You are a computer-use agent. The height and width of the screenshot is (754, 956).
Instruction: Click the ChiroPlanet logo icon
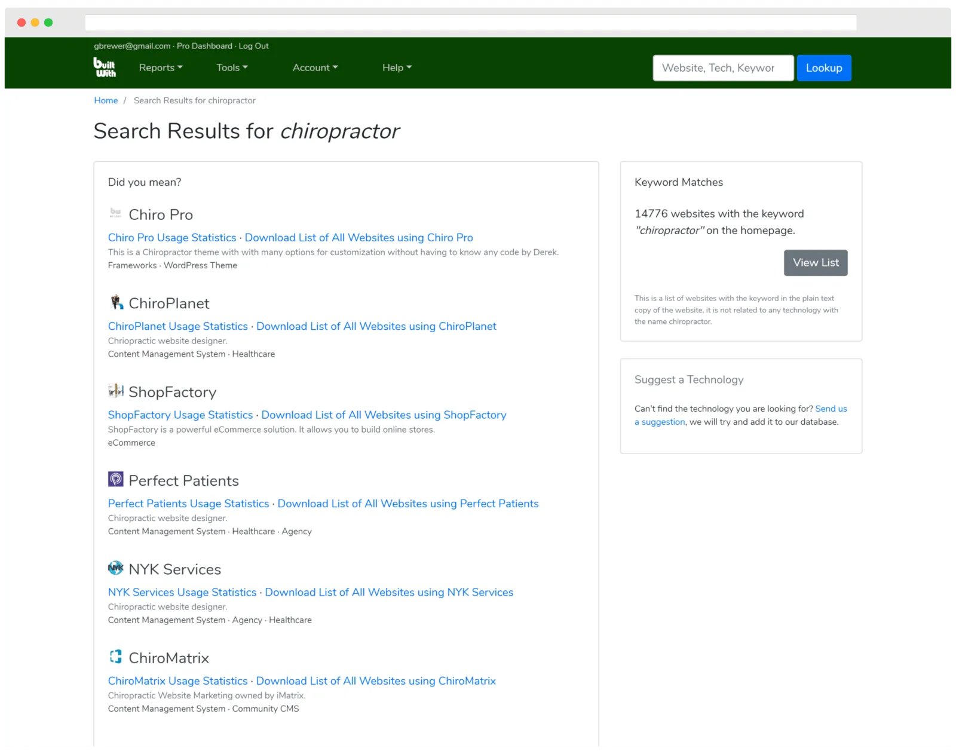(116, 302)
